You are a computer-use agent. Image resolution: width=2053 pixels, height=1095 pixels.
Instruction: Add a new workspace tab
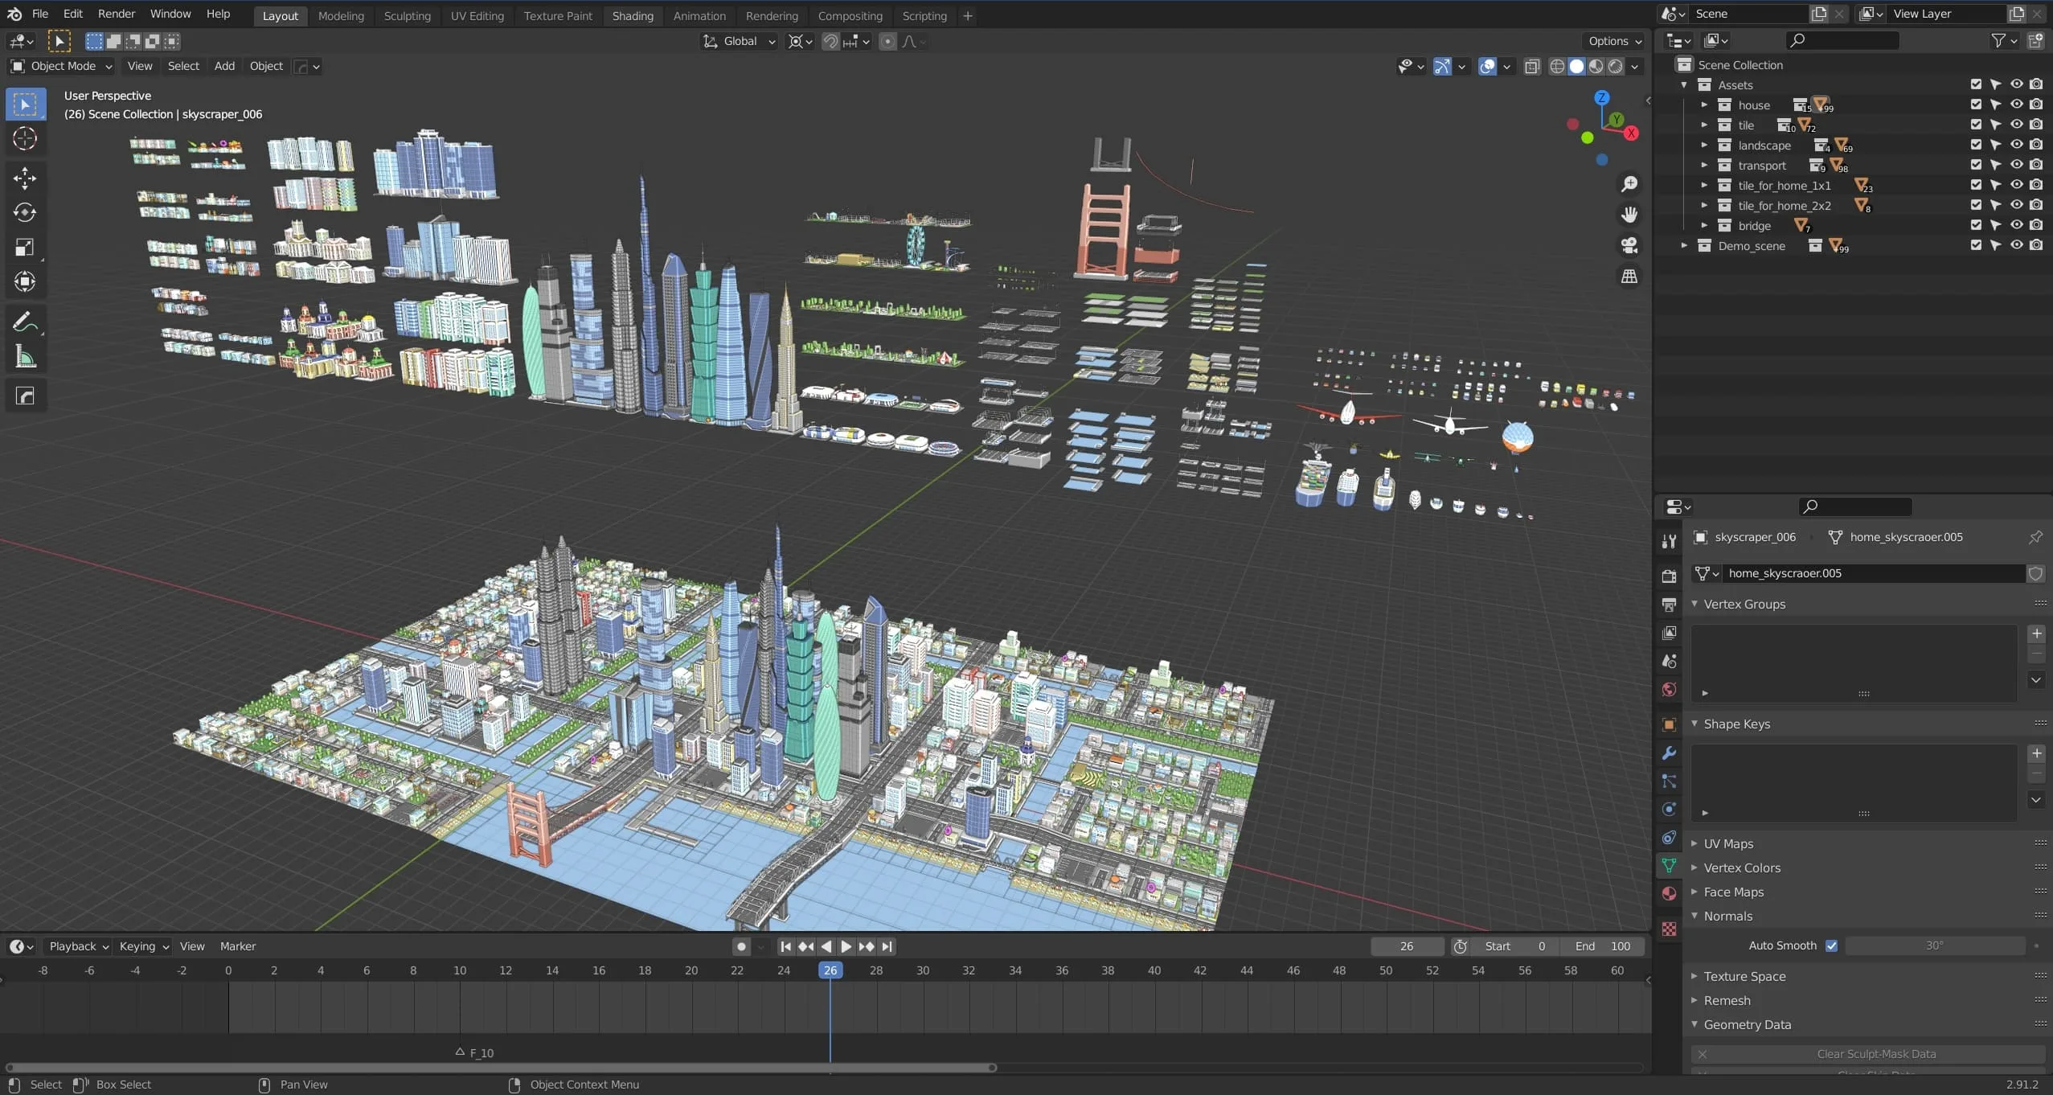pyautogui.click(x=968, y=16)
